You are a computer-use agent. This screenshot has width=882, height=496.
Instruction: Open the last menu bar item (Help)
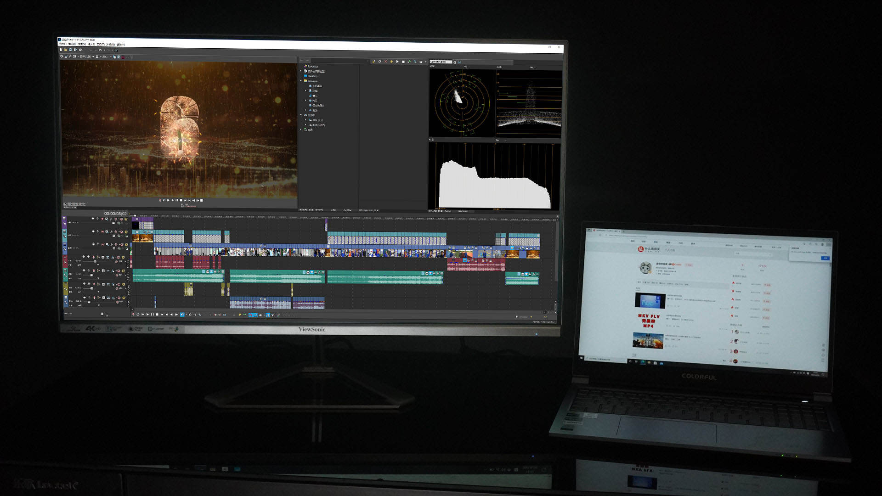click(x=121, y=45)
